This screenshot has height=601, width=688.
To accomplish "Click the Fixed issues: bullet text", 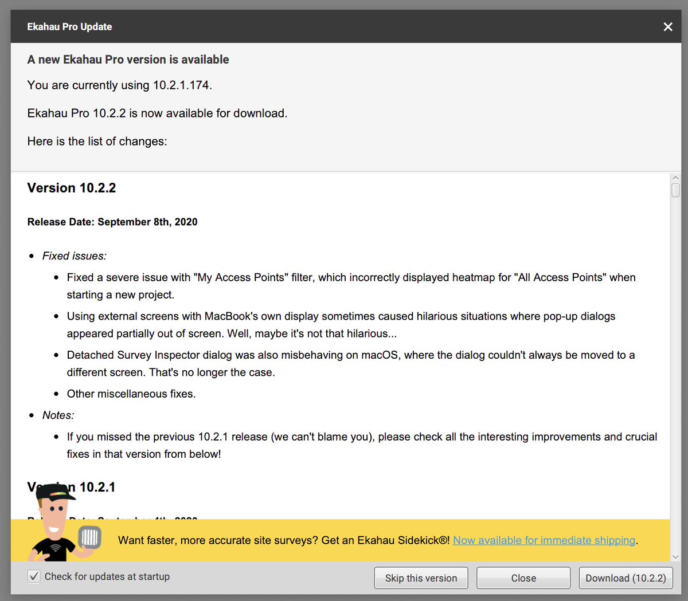I will point(75,256).
